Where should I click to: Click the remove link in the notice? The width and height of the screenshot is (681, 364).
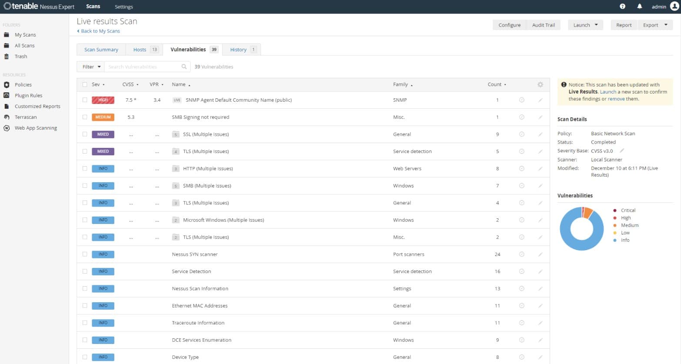tap(616, 99)
